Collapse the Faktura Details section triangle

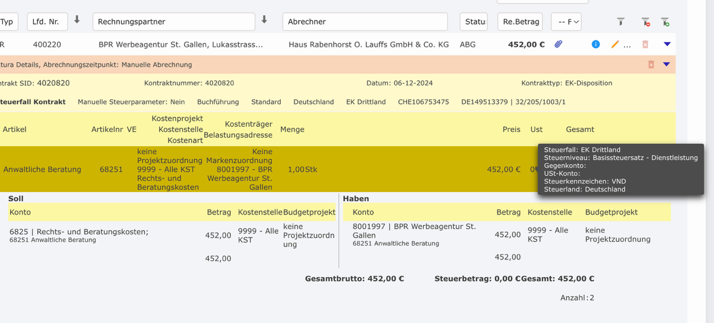[x=667, y=65]
